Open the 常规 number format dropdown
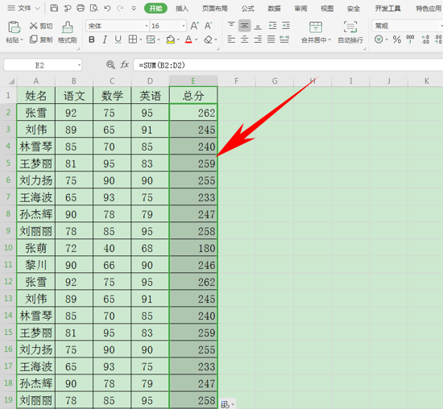 click(x=441, y=26)
